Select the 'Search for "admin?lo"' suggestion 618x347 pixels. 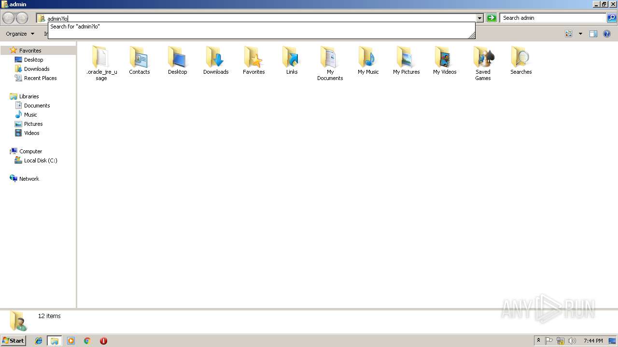coord(261,27)
